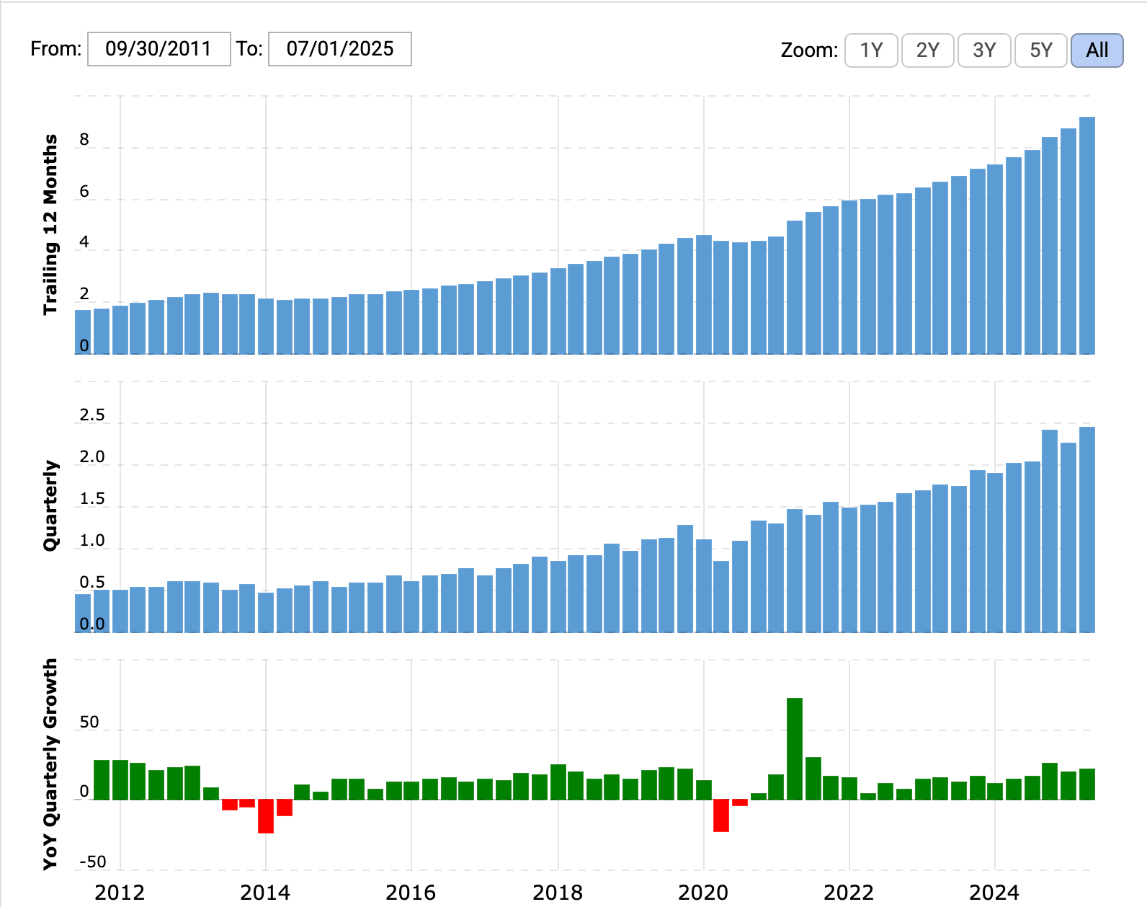The width and height of the screenshot is (1147, 907).
Task: Click the x-axis label 2020
Action: (x=703, y=893)
